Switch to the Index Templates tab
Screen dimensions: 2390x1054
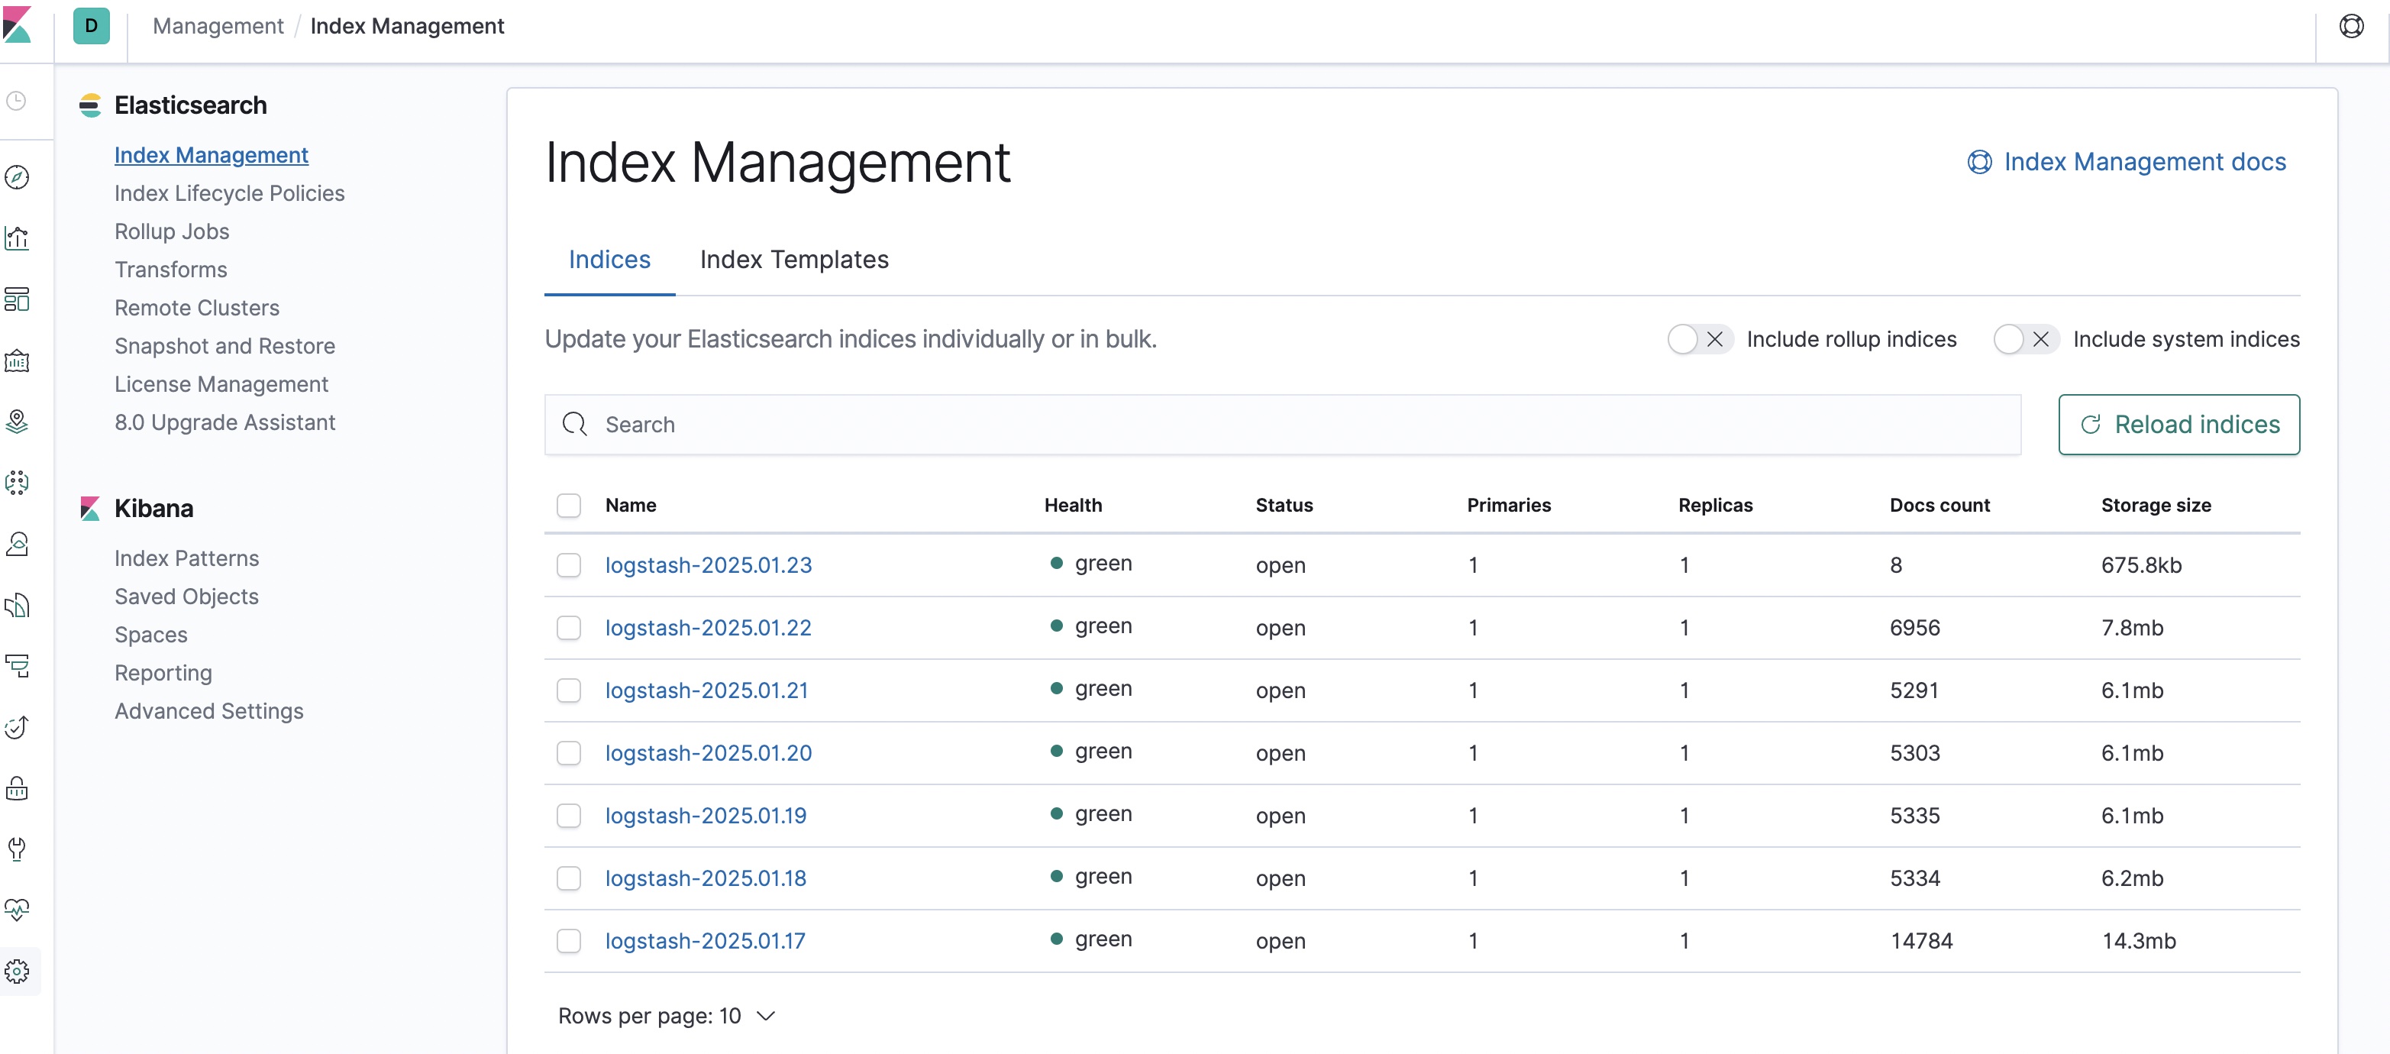(x=794, y=260)
